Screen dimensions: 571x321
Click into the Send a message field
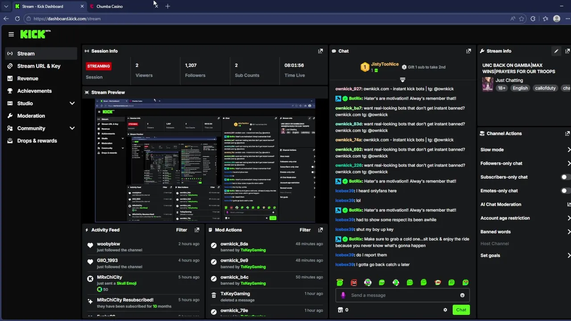(401, 295)
